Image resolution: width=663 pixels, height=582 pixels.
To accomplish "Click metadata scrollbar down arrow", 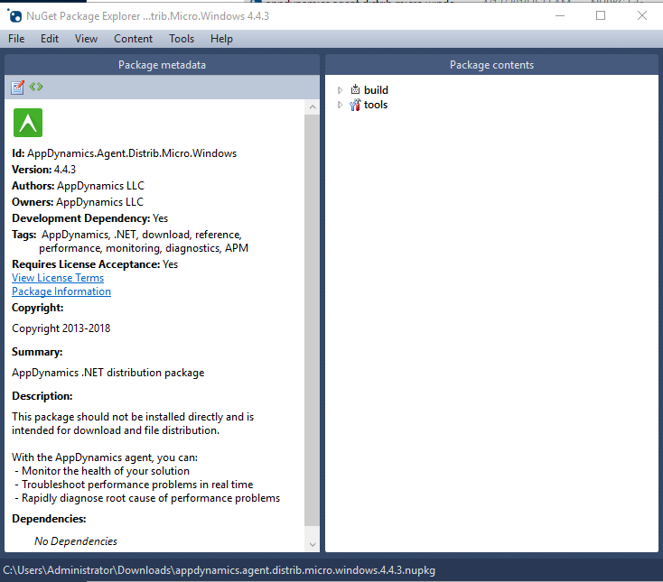I will 313,544.
